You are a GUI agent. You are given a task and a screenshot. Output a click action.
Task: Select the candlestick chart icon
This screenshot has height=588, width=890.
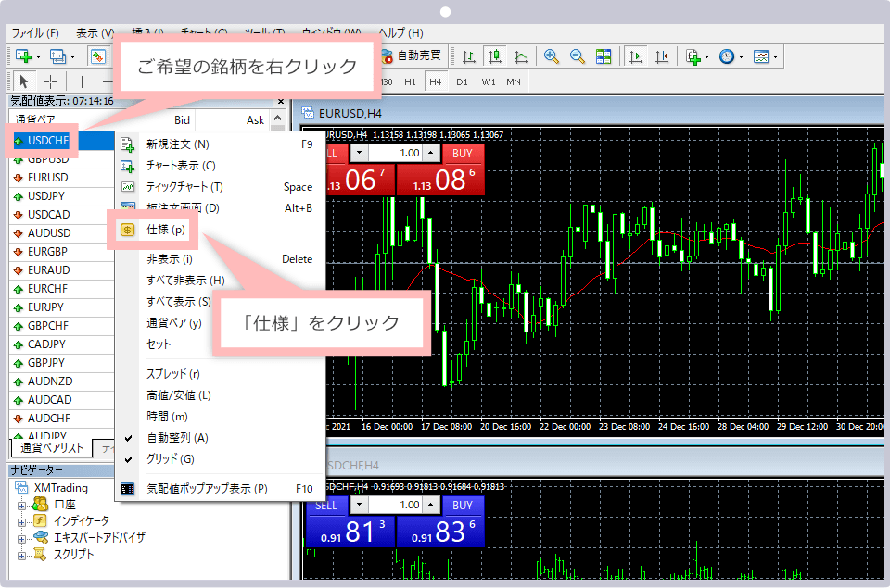(x=495, y=56)
